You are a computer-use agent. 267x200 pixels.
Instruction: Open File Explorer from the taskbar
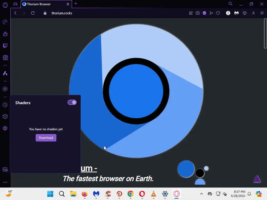coord(73,194)
